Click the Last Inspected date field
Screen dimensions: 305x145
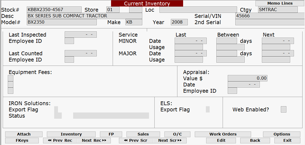click(81, 35)
